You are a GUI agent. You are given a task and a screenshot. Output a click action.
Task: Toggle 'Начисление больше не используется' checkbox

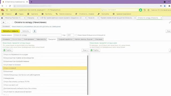click(76, 35)
